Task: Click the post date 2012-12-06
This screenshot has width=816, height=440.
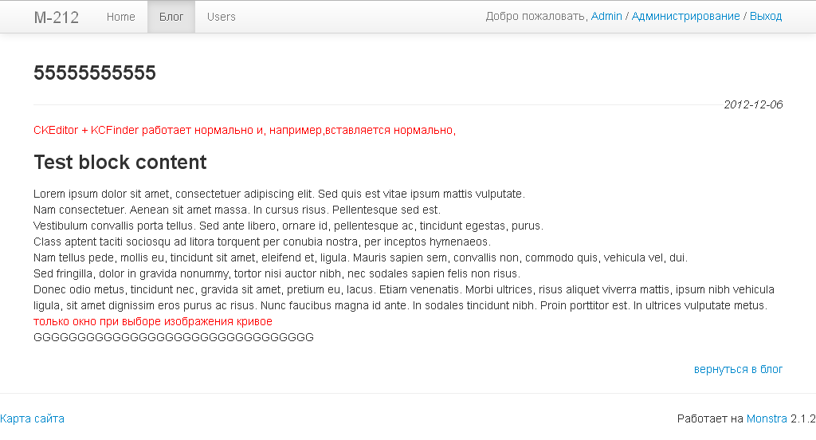Action: tap(753, 104)
